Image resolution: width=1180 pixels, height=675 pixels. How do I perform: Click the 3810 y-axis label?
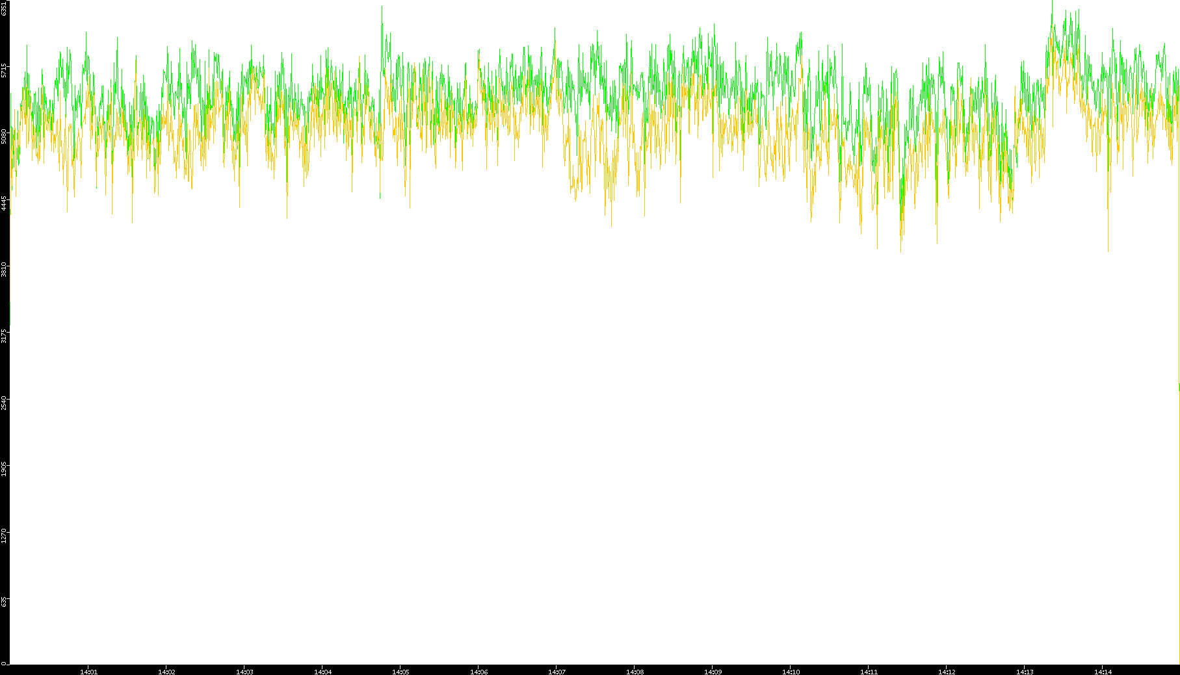tap(4, 270)
